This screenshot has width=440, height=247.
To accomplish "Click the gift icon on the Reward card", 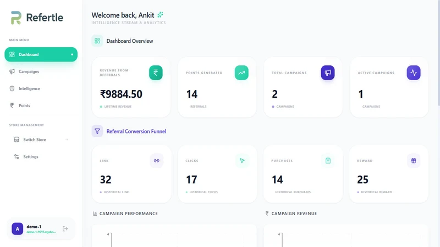I will (414, 160).
